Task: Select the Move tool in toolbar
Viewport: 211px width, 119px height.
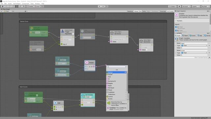Action: pos(6,6)
